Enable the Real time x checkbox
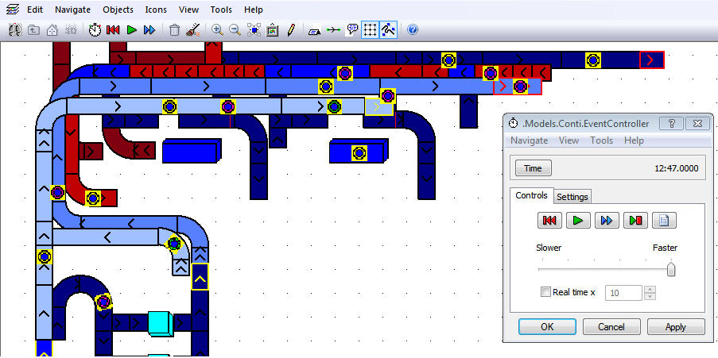The image size is (718, 358). pos(545,292)
